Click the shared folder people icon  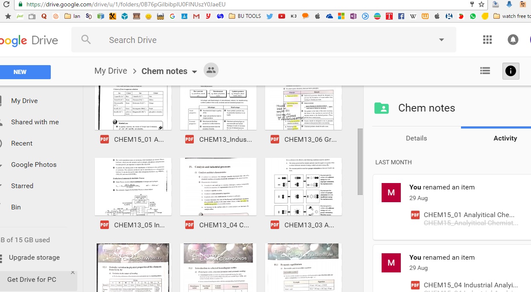coord(210,71)
